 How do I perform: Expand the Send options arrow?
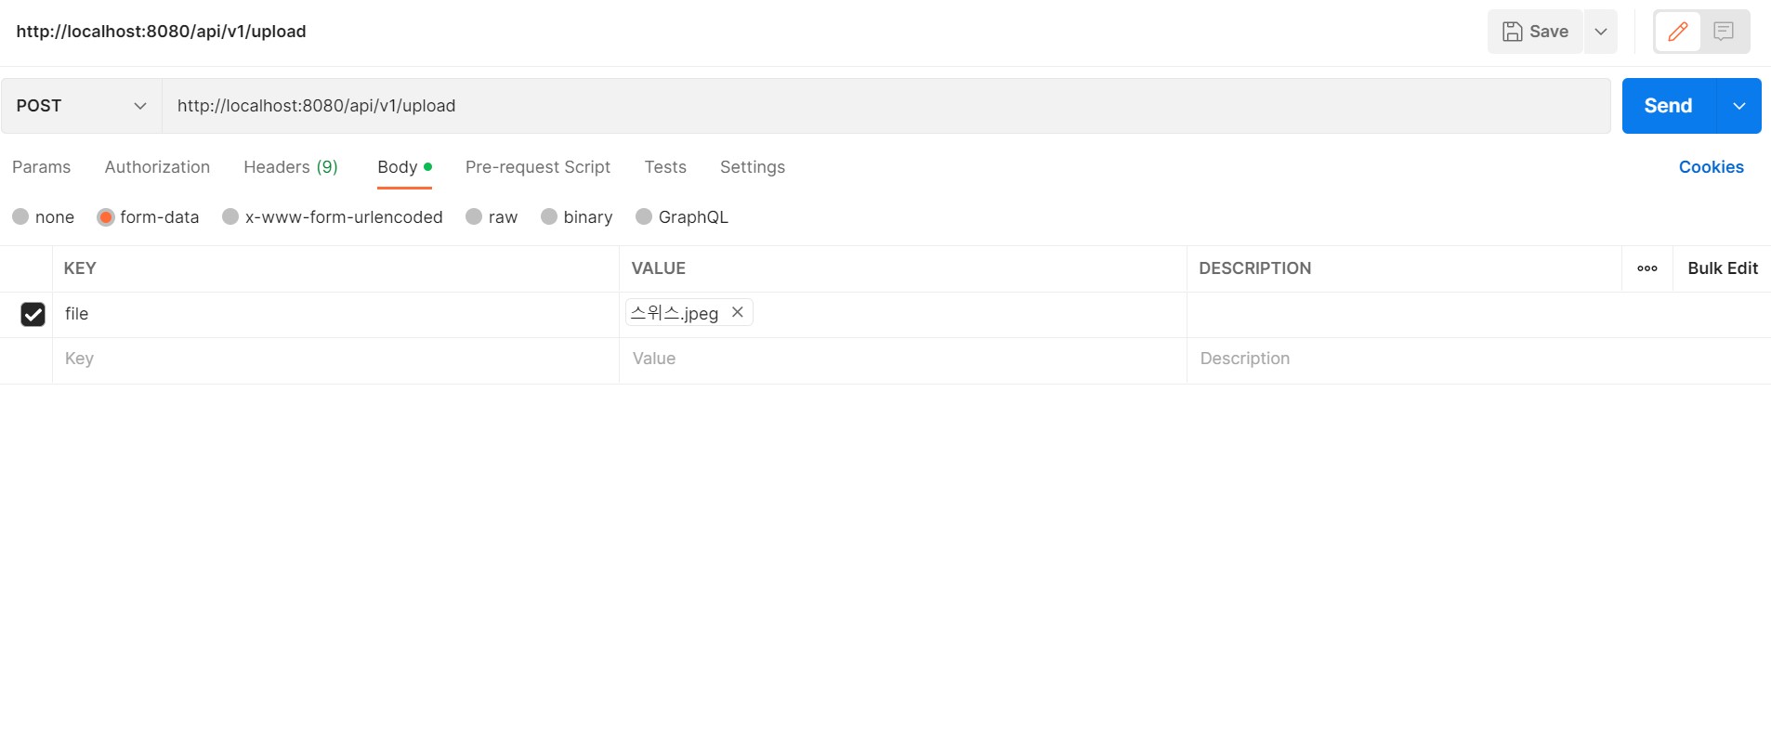point(1738,106)
